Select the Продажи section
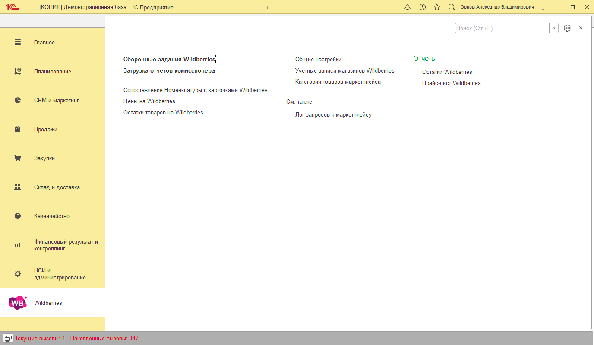 click(46, 130)
